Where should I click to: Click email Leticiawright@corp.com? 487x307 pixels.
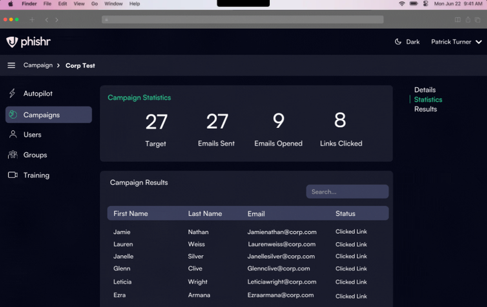281,282
